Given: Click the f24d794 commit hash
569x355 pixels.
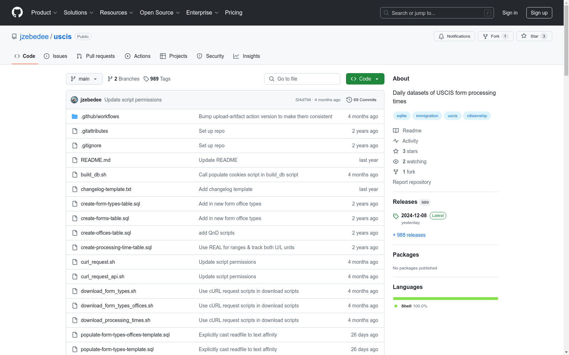Looking at the screenshot, I should (x=303, y=100).
